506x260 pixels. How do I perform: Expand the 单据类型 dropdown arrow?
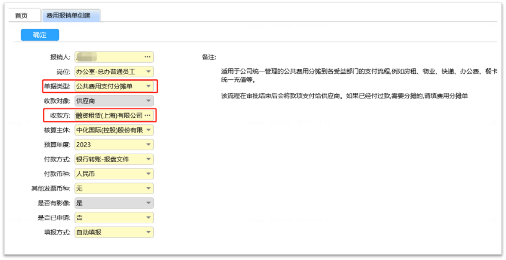(x=148, y=86)
